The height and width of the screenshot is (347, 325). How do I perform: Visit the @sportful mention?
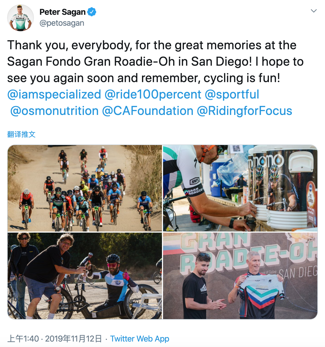[x=232, y=94]
